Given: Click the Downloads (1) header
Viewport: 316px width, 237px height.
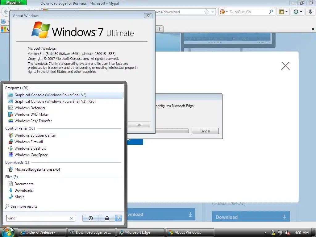Looking at the screenshot, I should click(17, 162).
